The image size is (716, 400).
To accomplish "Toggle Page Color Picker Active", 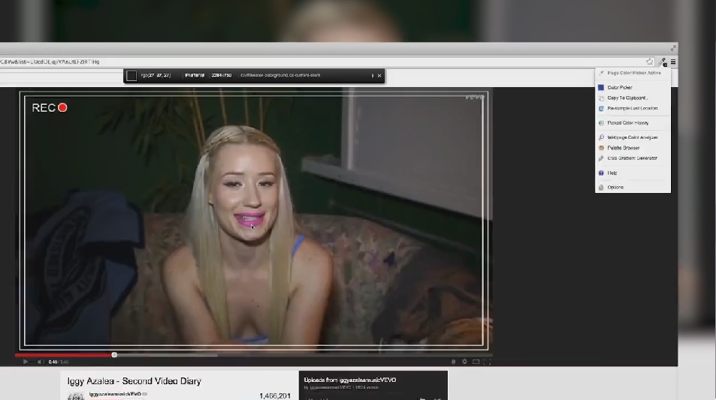I will click(x=633, y=73).
